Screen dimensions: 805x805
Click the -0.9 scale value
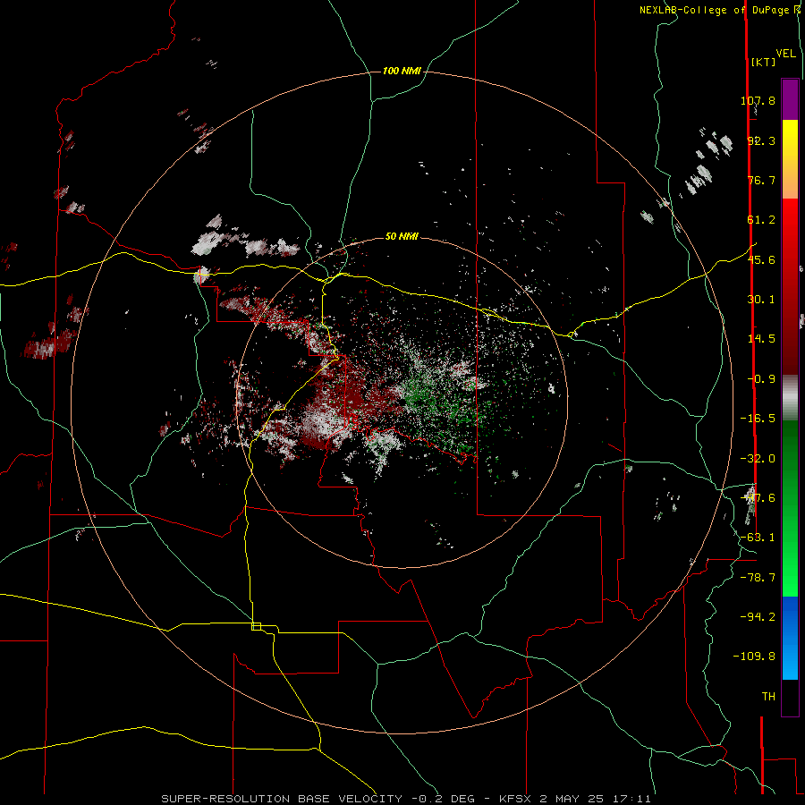pos(761,379)
